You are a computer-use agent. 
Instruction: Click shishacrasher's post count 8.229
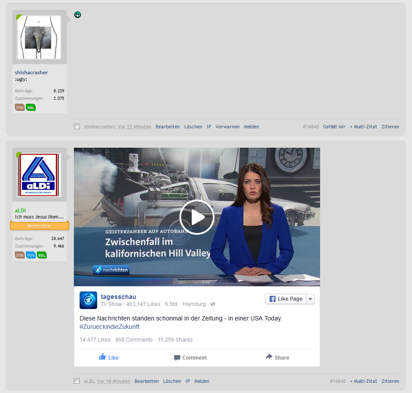pos(59,91)
